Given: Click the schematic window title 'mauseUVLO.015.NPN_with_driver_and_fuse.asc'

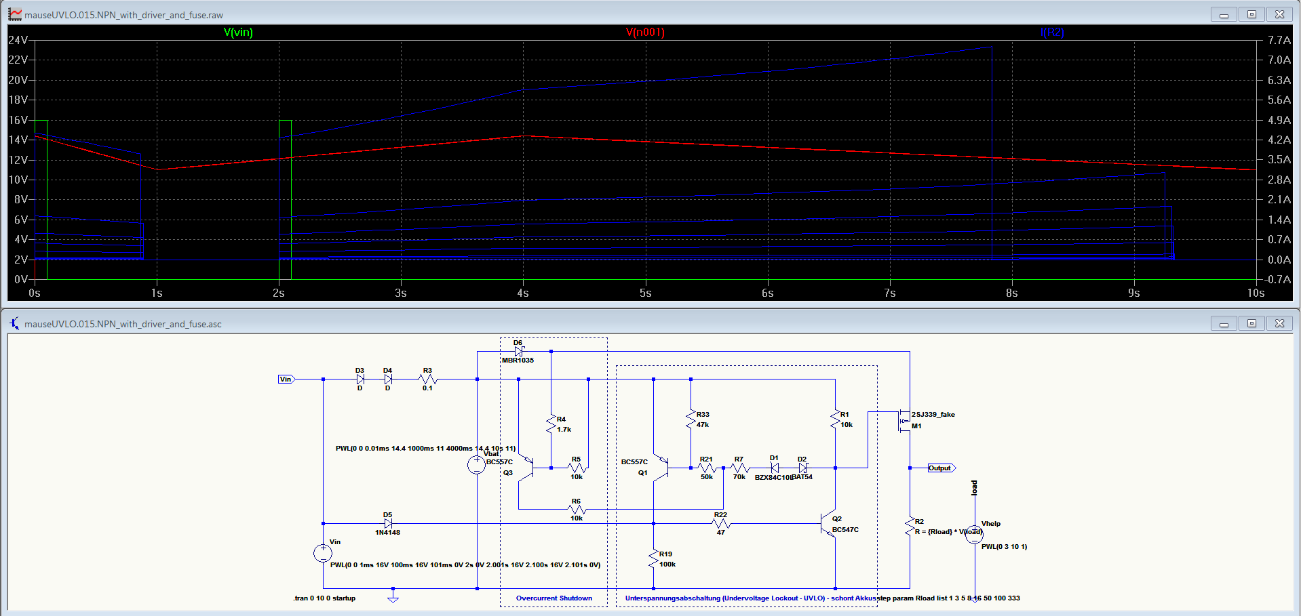Looking at the screenshot, I should pyautogui.click(x=123, y=324).
